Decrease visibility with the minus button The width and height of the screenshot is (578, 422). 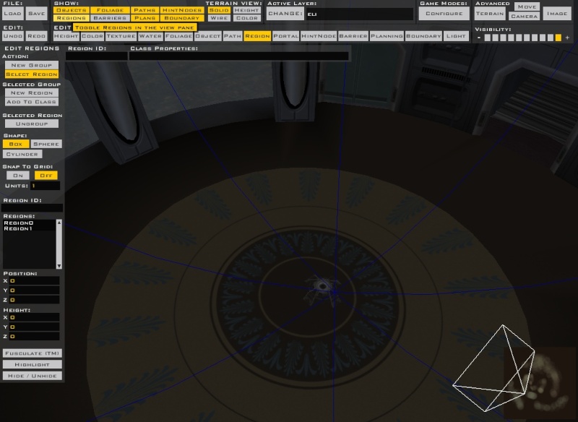point(479,38)
